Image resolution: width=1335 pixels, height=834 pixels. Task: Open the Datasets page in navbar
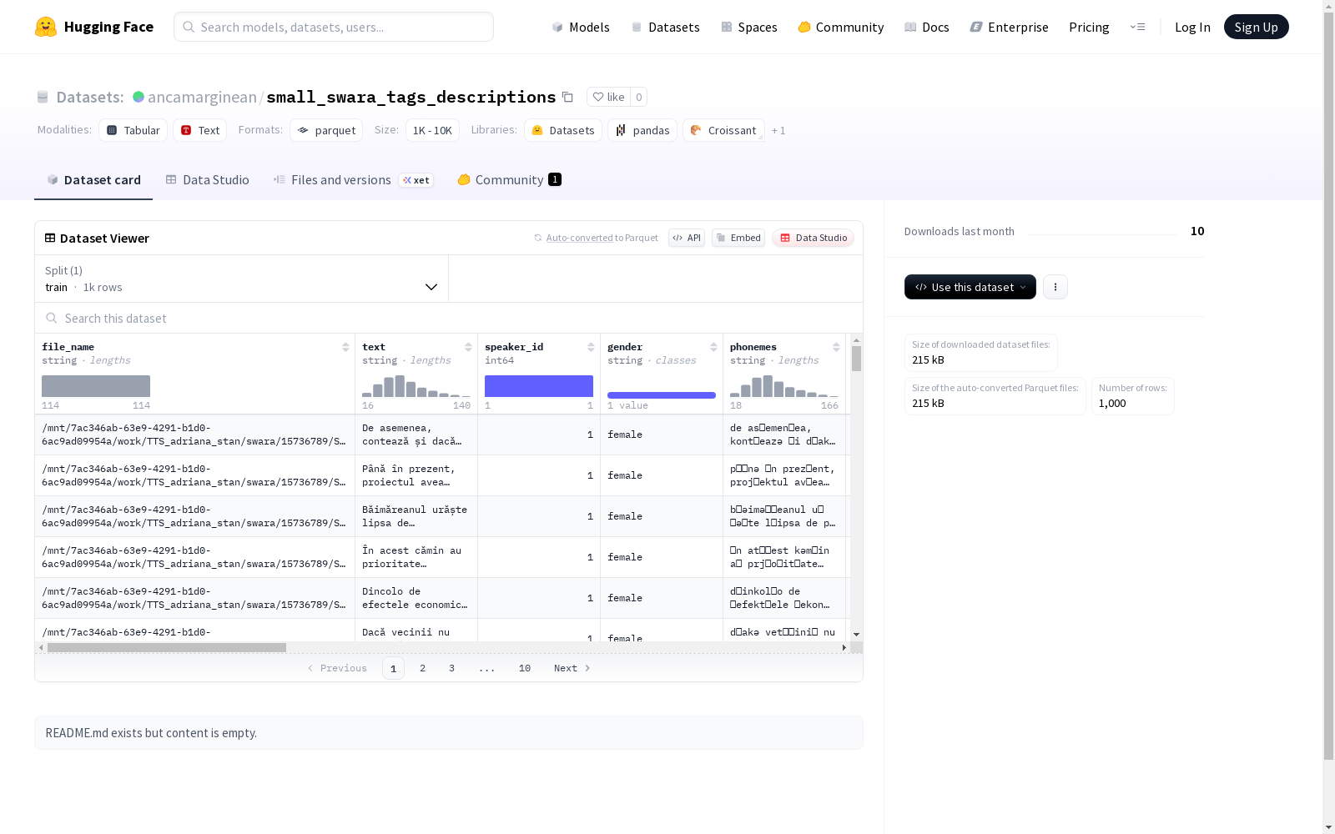coord(665,27)
